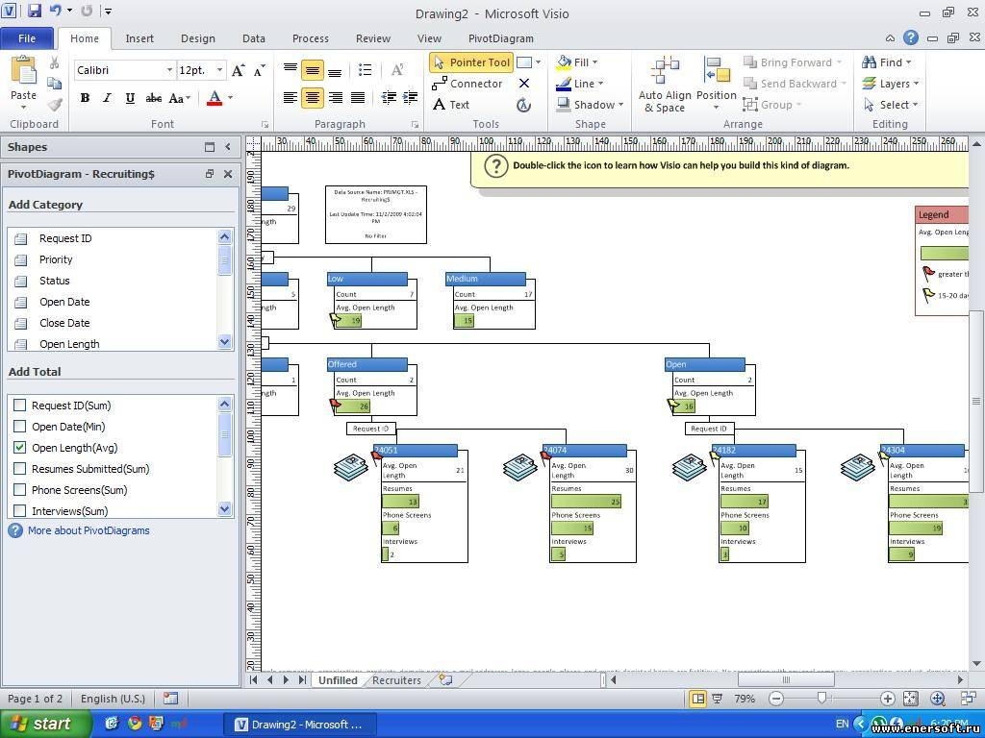Open Auto Align & Space
The height and width of the screenshot is (738, 985).
(x=665, y=85)
